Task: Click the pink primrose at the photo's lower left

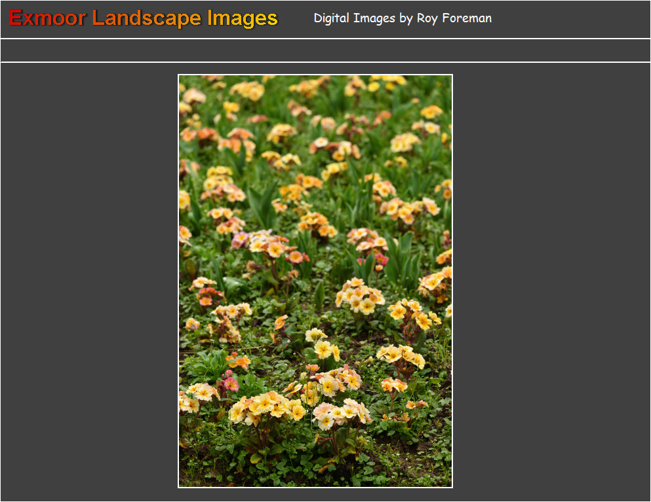Action: pos(230,382)
